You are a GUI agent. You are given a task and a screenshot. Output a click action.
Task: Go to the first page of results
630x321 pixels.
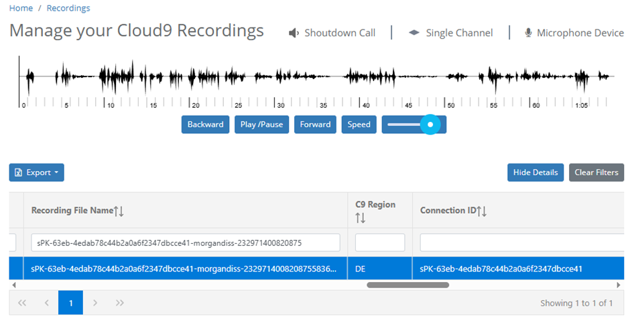21,303
